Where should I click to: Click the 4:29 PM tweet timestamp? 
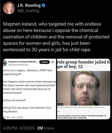(x=10, y=128)
